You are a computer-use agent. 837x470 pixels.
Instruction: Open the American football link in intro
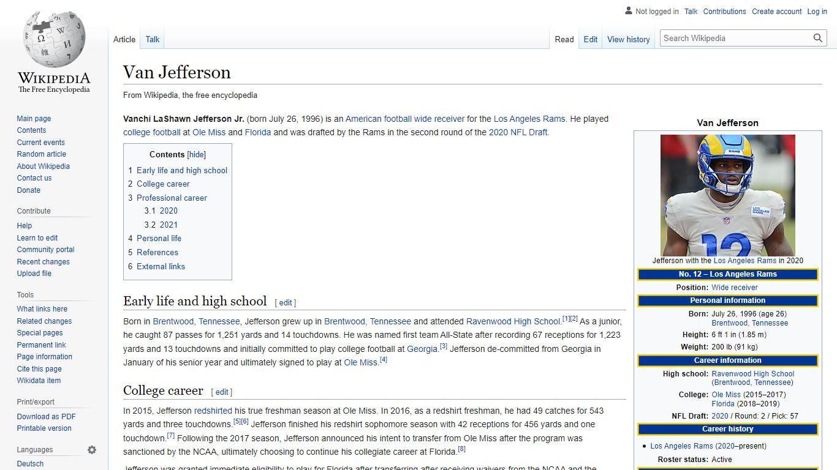(x=379, y=119)
